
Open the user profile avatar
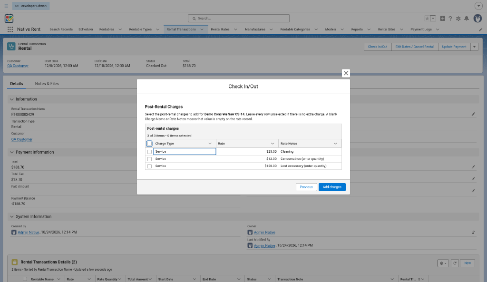477,19
